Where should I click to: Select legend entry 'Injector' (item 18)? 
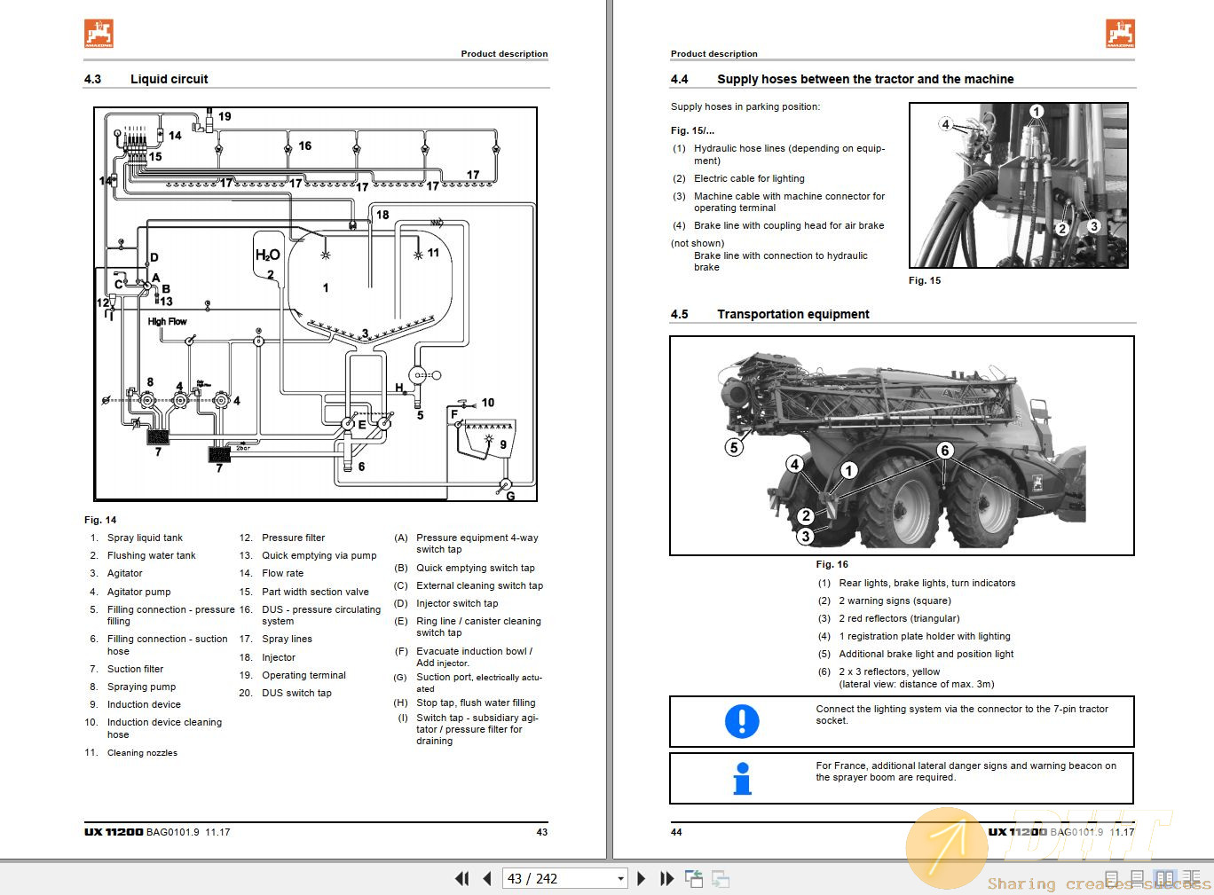(279, 657)
